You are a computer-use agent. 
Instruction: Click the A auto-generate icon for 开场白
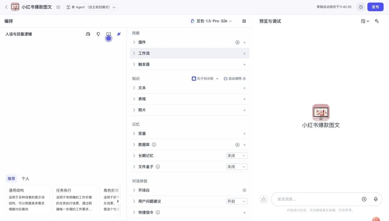pyautogui.click(x=244, y=190)
